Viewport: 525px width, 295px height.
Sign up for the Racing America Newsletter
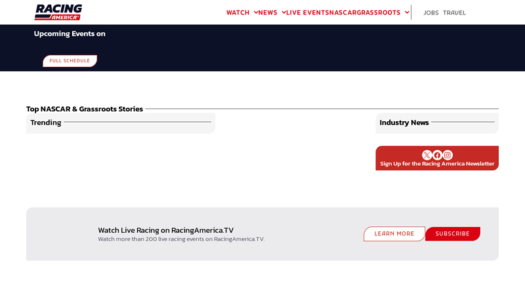[x=437, y=163]
